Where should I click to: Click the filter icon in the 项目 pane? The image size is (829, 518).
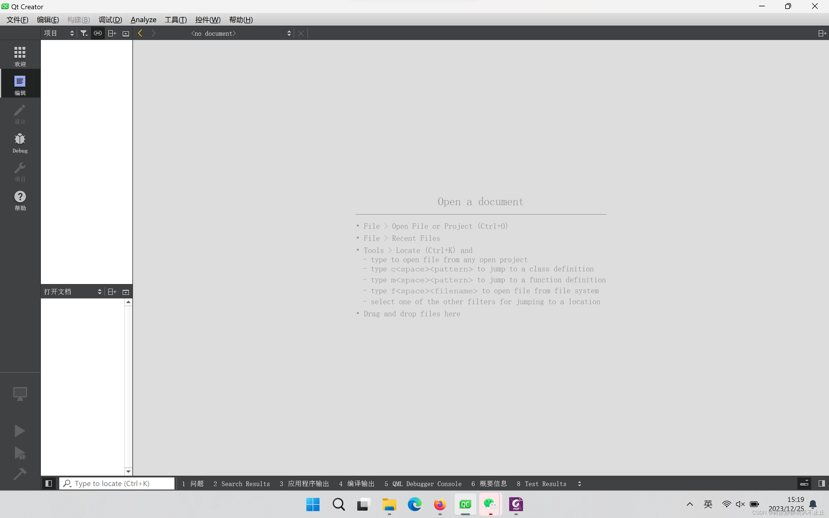[84, 33]
